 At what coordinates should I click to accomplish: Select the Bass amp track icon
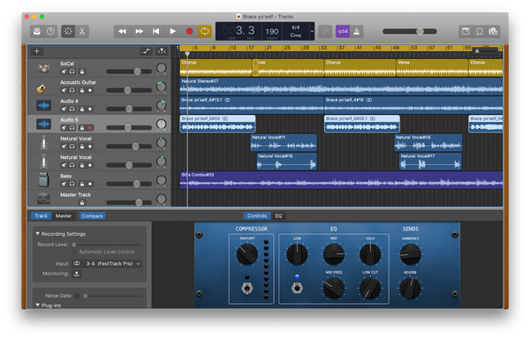43,180
